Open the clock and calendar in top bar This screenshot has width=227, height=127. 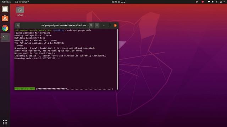click(x=118, y=2)
